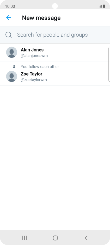This screenshot has height=245, width=110.
Task: Select Alan Jones as recipient
Action: (x=54, y=53)
